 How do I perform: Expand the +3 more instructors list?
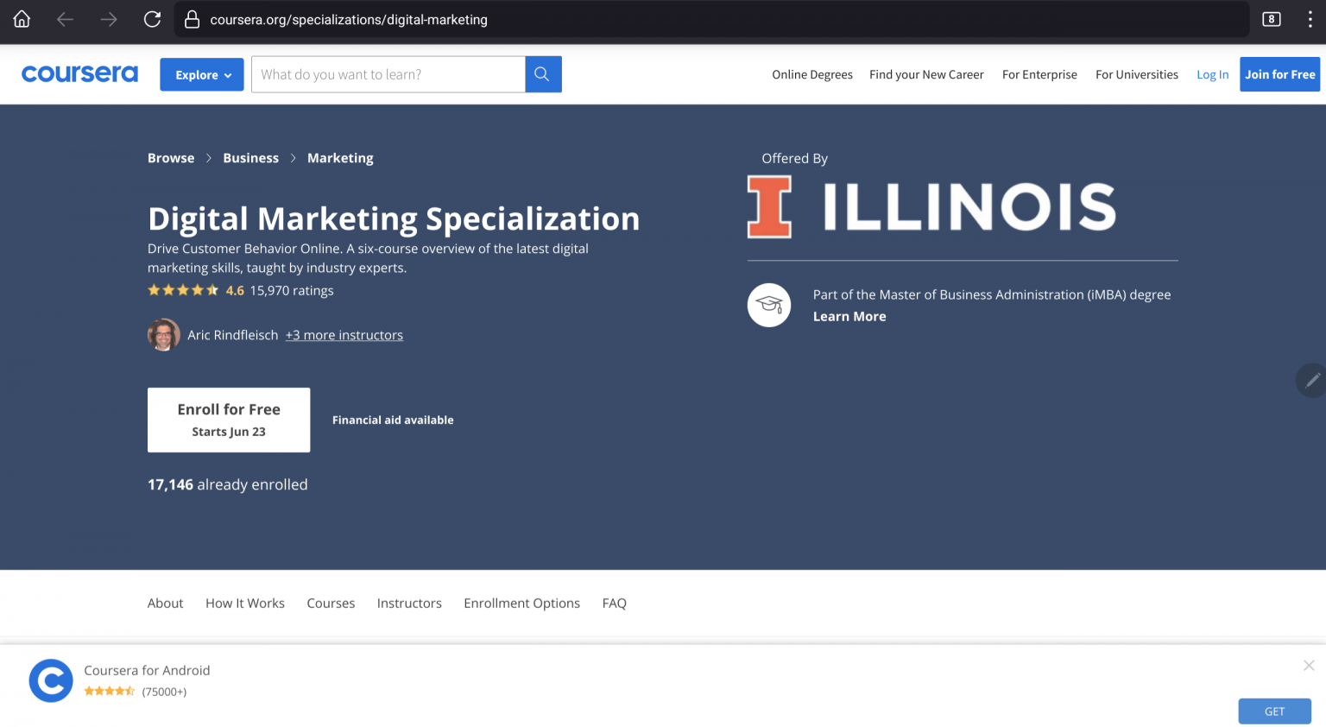[x=344, y=335]
